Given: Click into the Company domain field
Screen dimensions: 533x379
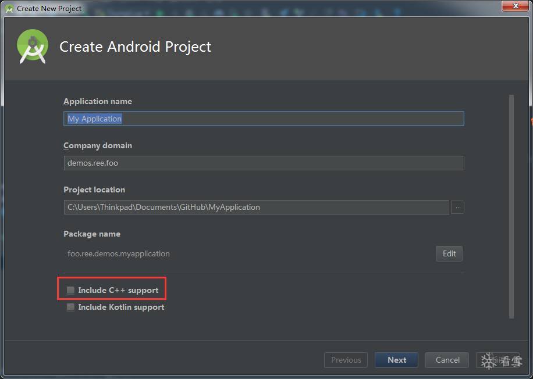Looking at the screenshot, I should [264, 163].
